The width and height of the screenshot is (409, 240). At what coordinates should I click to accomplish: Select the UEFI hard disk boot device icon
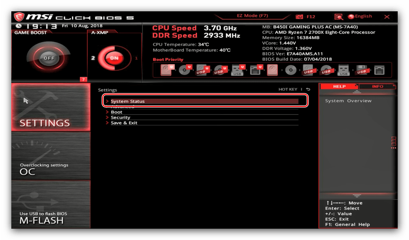tap(167, 70)
